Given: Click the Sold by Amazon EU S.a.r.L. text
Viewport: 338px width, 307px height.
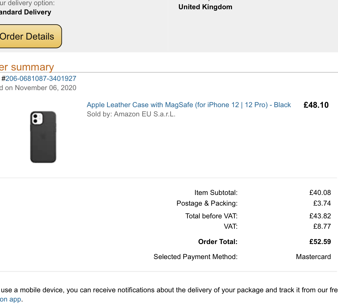Looking at the screenshot, I should [131, 114].
